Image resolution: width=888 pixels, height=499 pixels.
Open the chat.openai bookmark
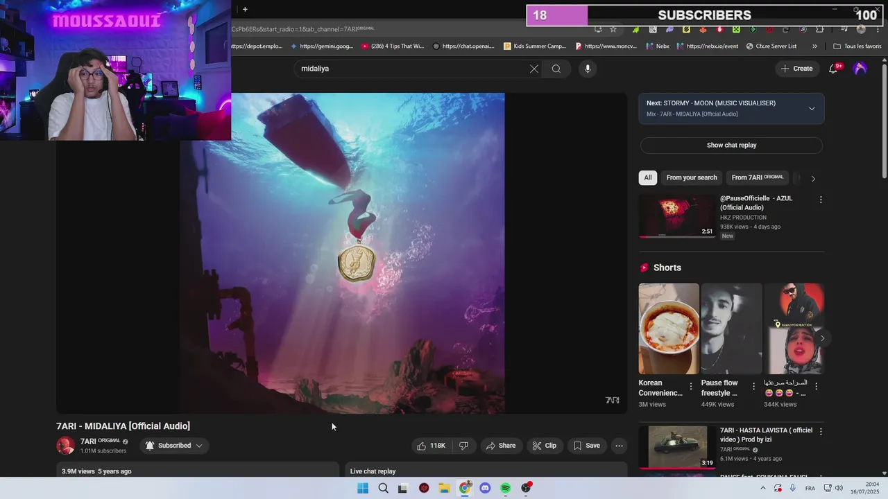[x=463, y=46]
